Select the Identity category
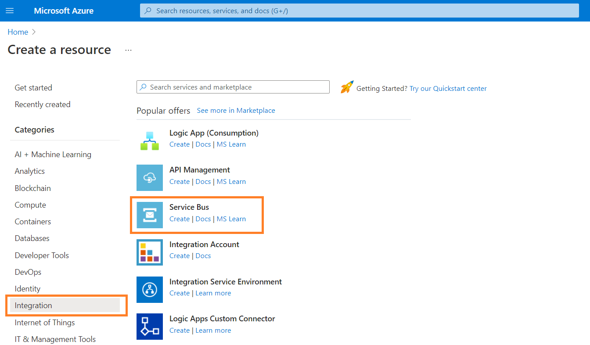The width and height of the screenshot is (590, 345). pyautogui.click(x=28, y=289)
